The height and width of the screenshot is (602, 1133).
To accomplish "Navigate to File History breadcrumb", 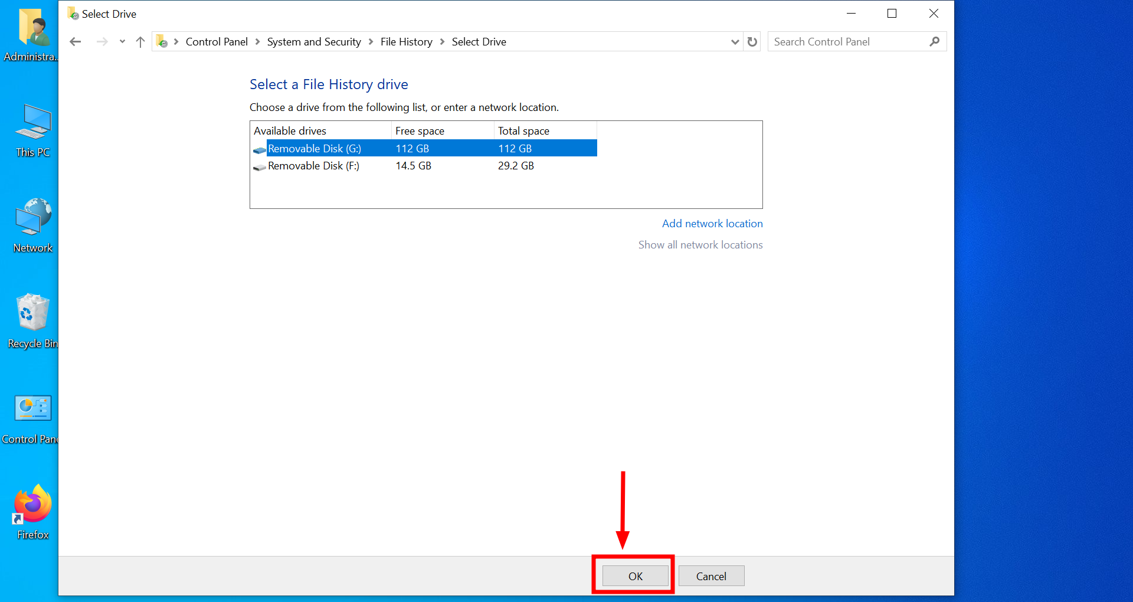I will click(x=407, y=41).
